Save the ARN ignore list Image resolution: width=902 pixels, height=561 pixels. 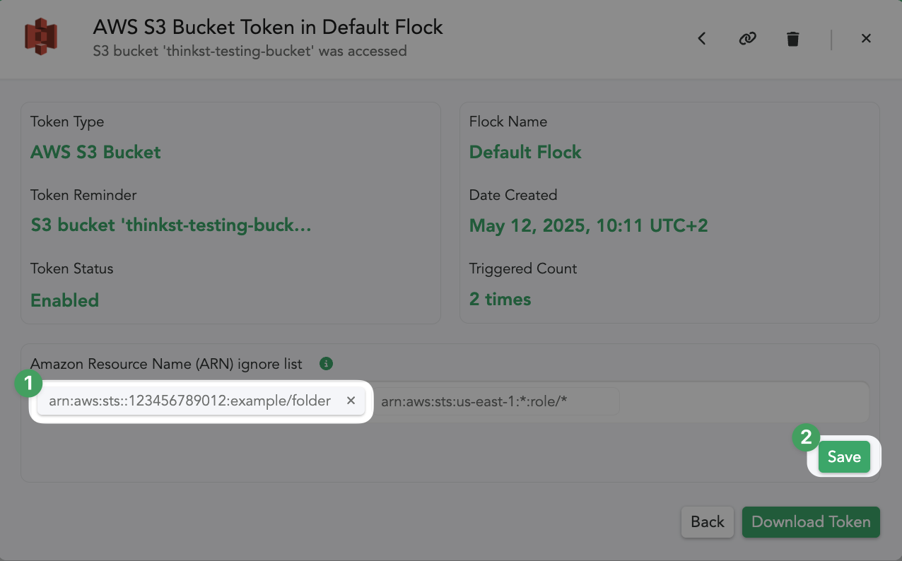[x=844, y=457]
